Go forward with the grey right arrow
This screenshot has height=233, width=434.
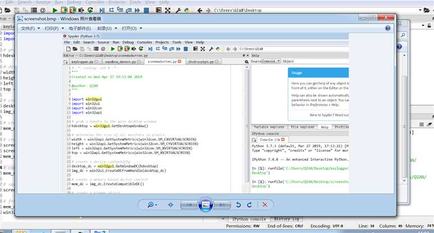click(x=208, y=11)
